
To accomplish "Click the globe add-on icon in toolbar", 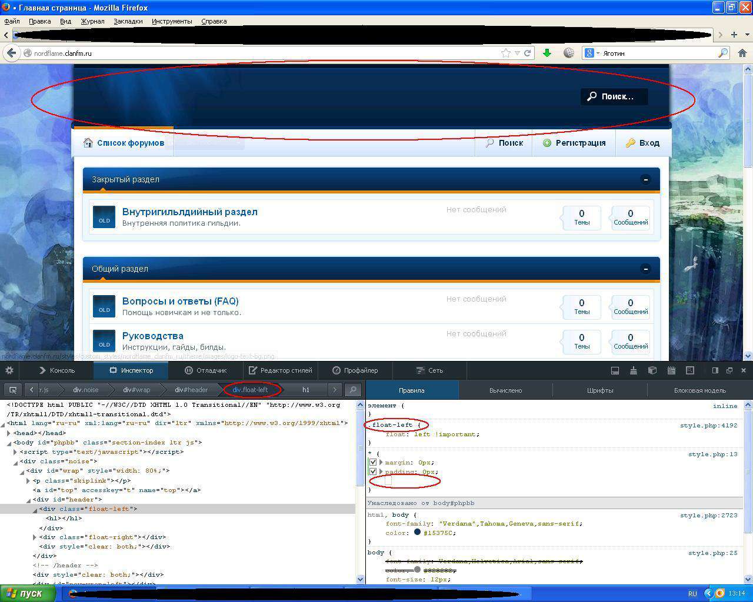I will (569, 53).
